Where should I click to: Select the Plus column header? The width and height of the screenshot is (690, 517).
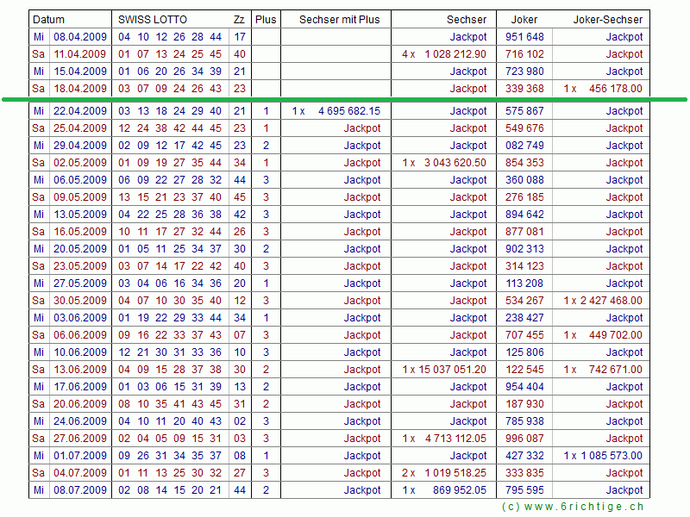267,20
